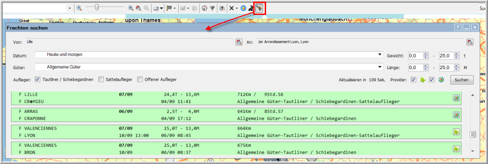Click the orange drop icon in toolbar
This screenshot has width=488, height=164.
coord(244,9)
